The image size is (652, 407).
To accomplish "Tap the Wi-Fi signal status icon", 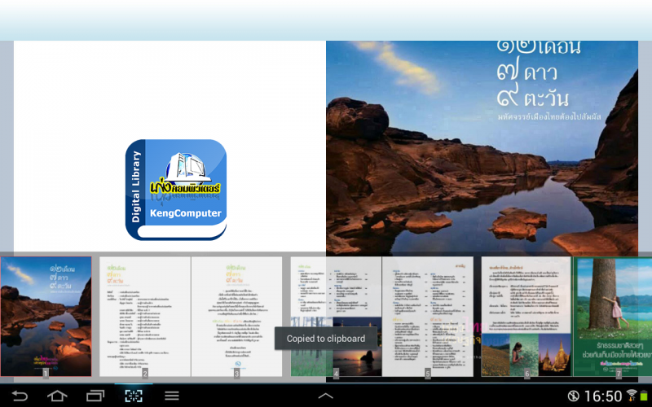I will pyautogui.click(x=632, y=396).
